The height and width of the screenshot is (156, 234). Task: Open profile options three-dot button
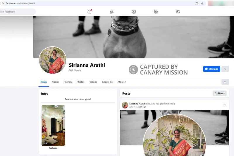[x=225, y=82]
